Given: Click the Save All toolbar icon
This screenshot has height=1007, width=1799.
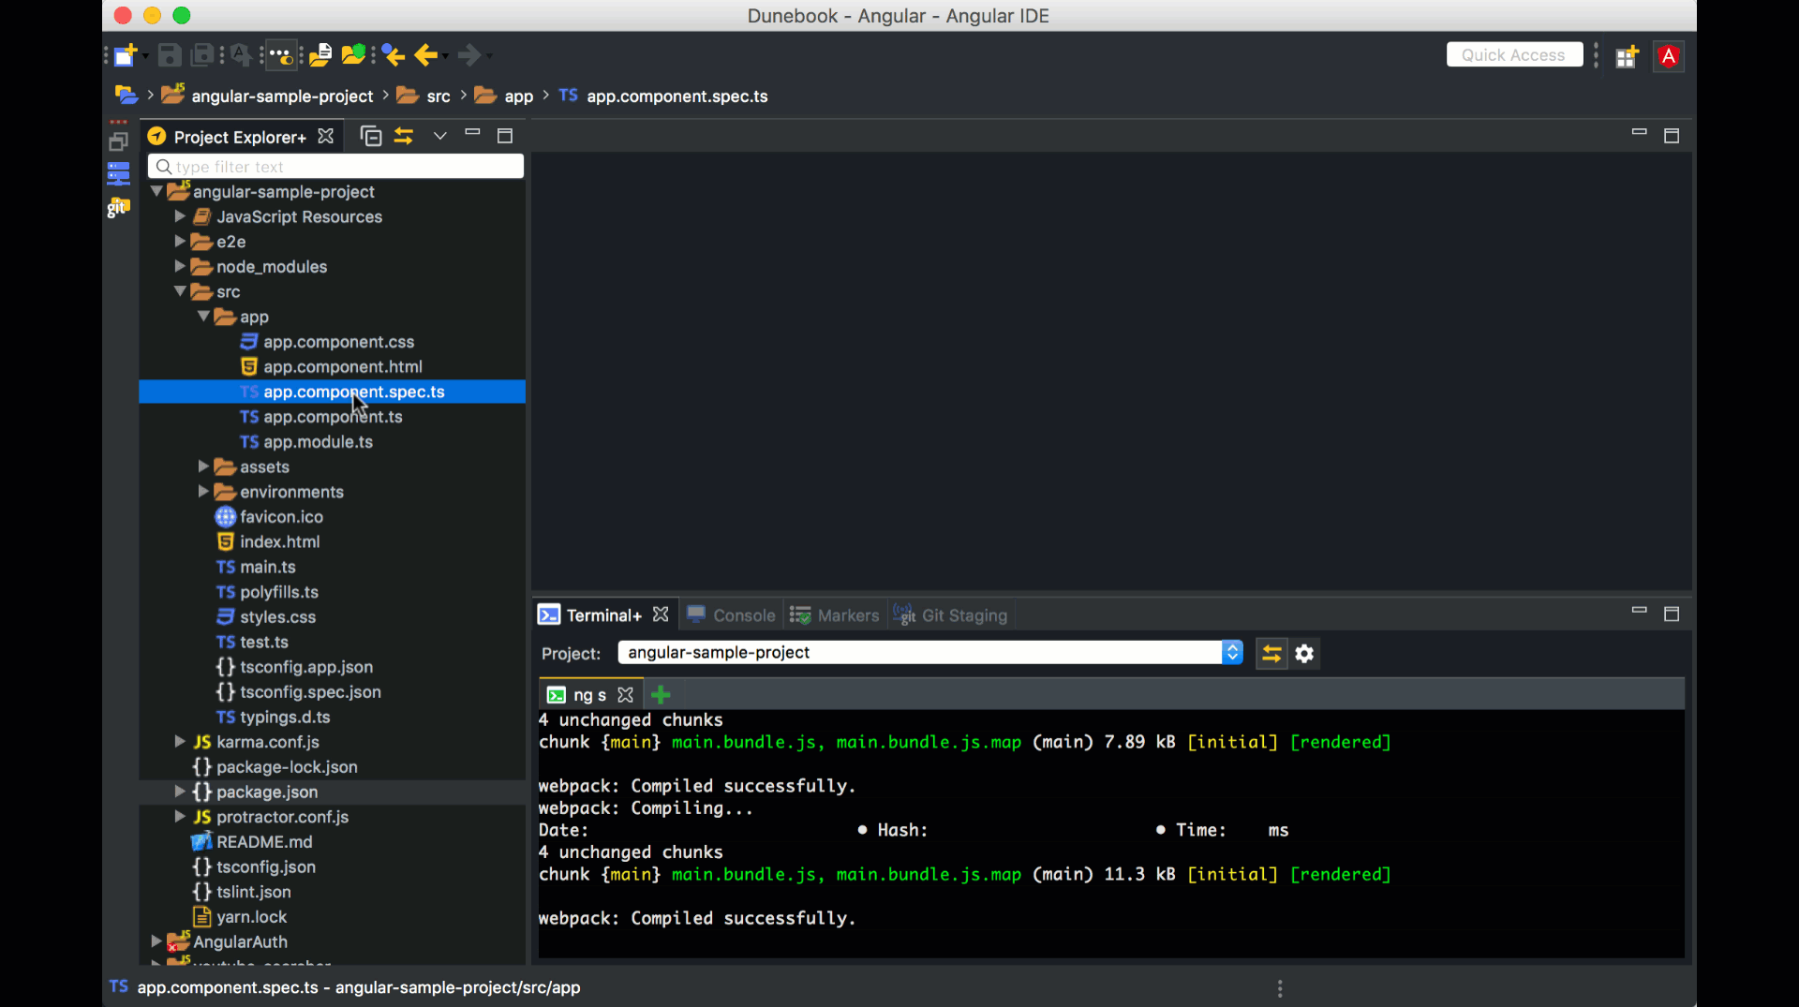Looking at the screenshot, I should click(x=202, y=55).
